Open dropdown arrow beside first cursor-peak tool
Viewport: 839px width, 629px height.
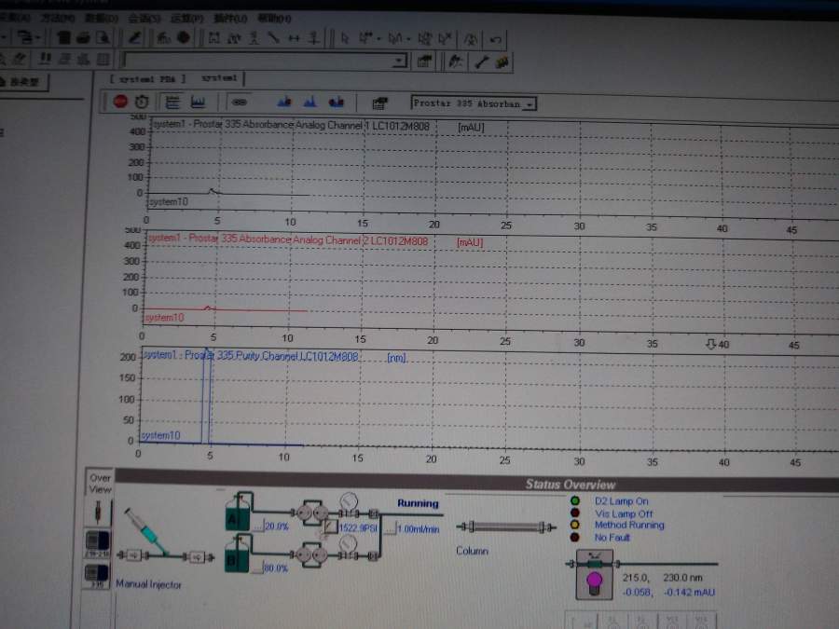click(x=378, y=39)
